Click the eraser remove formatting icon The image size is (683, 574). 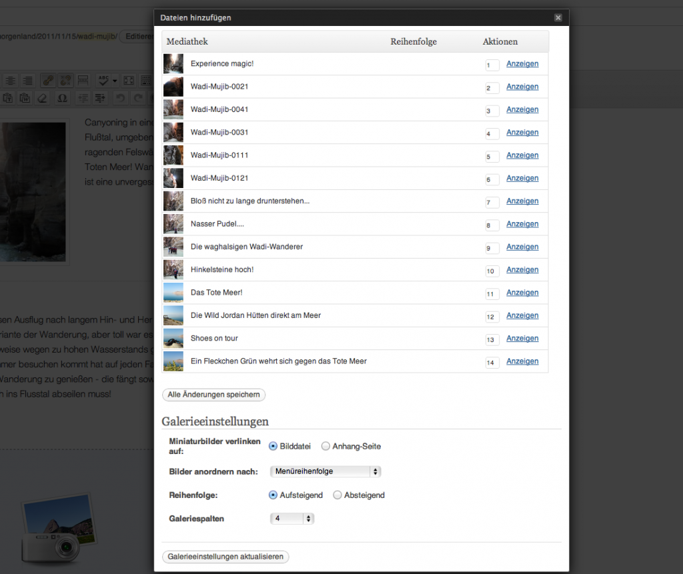(43, 98)
